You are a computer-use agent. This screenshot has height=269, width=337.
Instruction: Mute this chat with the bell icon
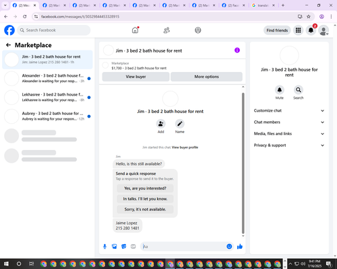[280, 90]
